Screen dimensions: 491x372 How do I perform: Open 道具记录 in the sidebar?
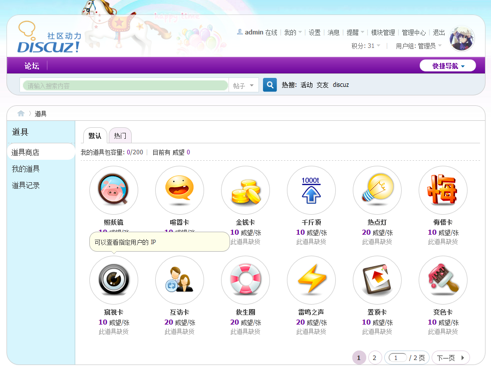26,185
